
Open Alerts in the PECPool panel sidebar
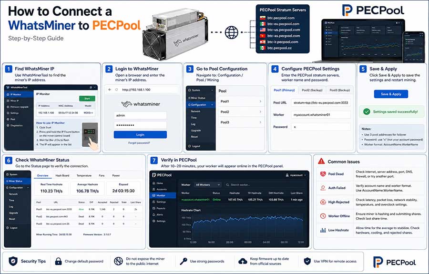coord(158,214)
